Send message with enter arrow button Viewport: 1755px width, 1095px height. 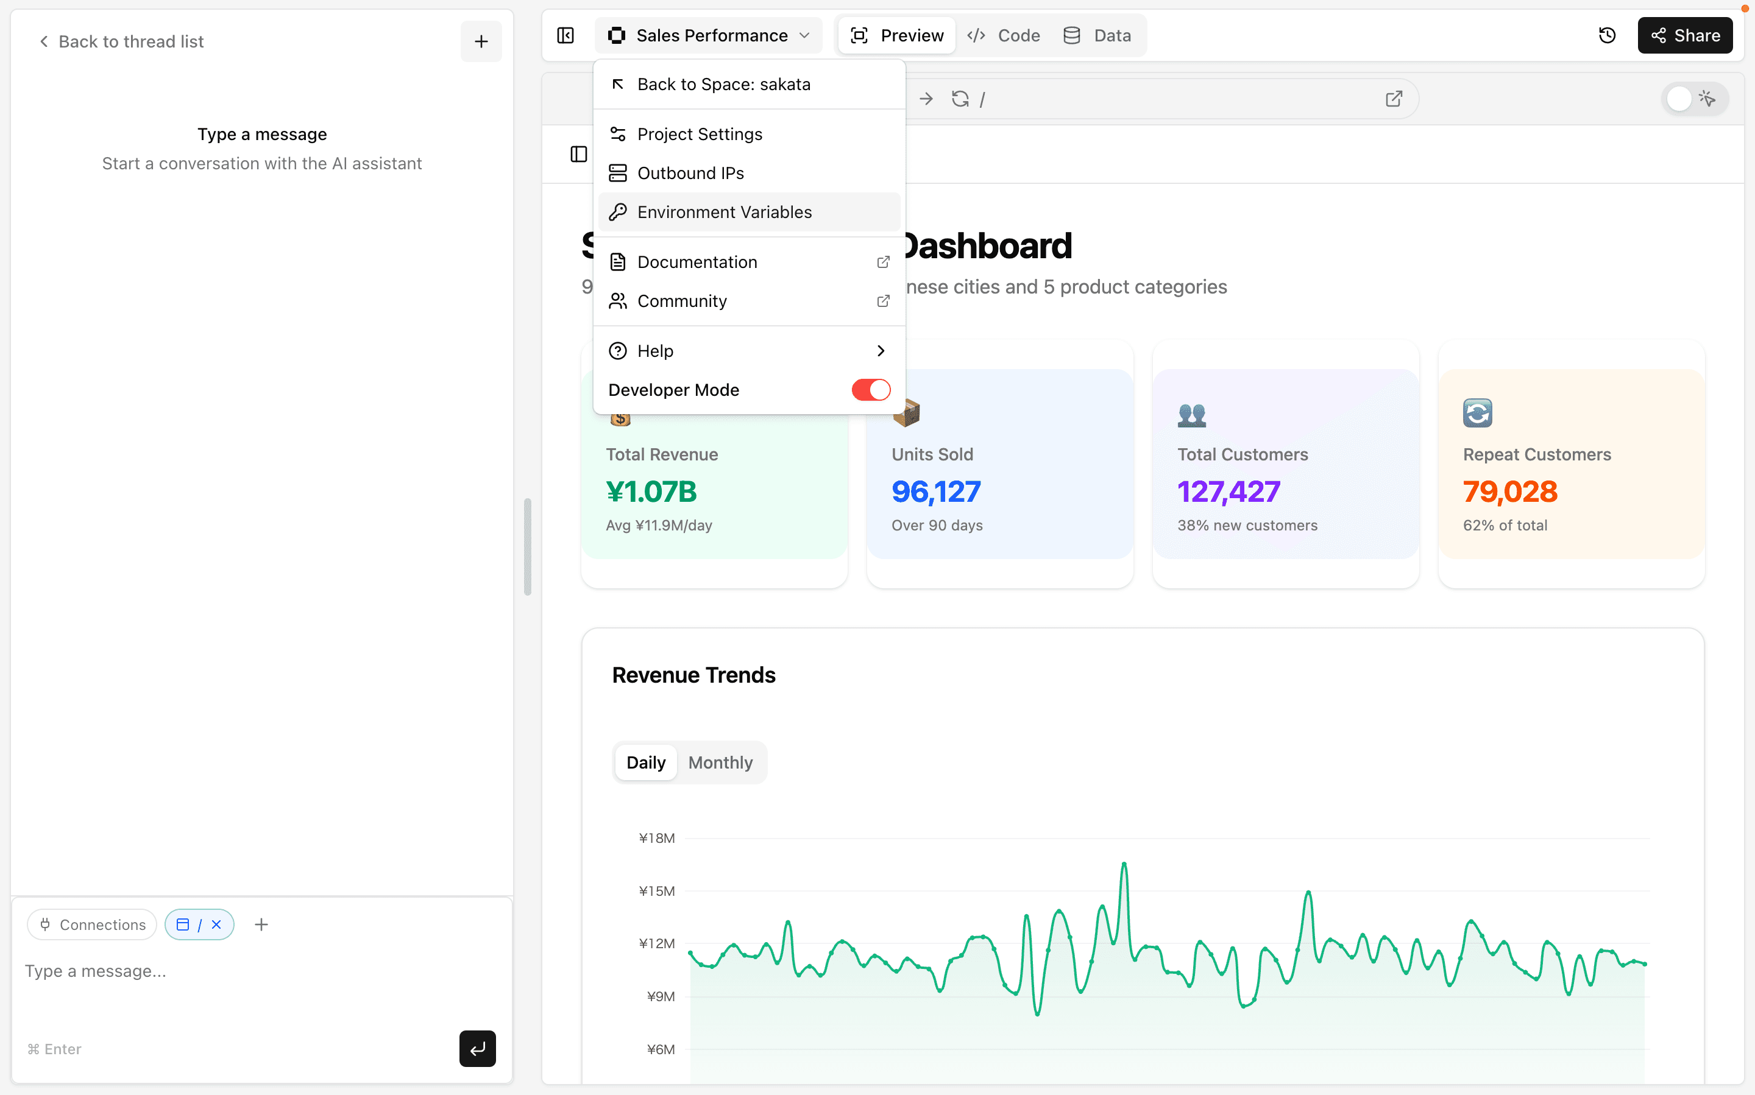(x=477, y=1048)
